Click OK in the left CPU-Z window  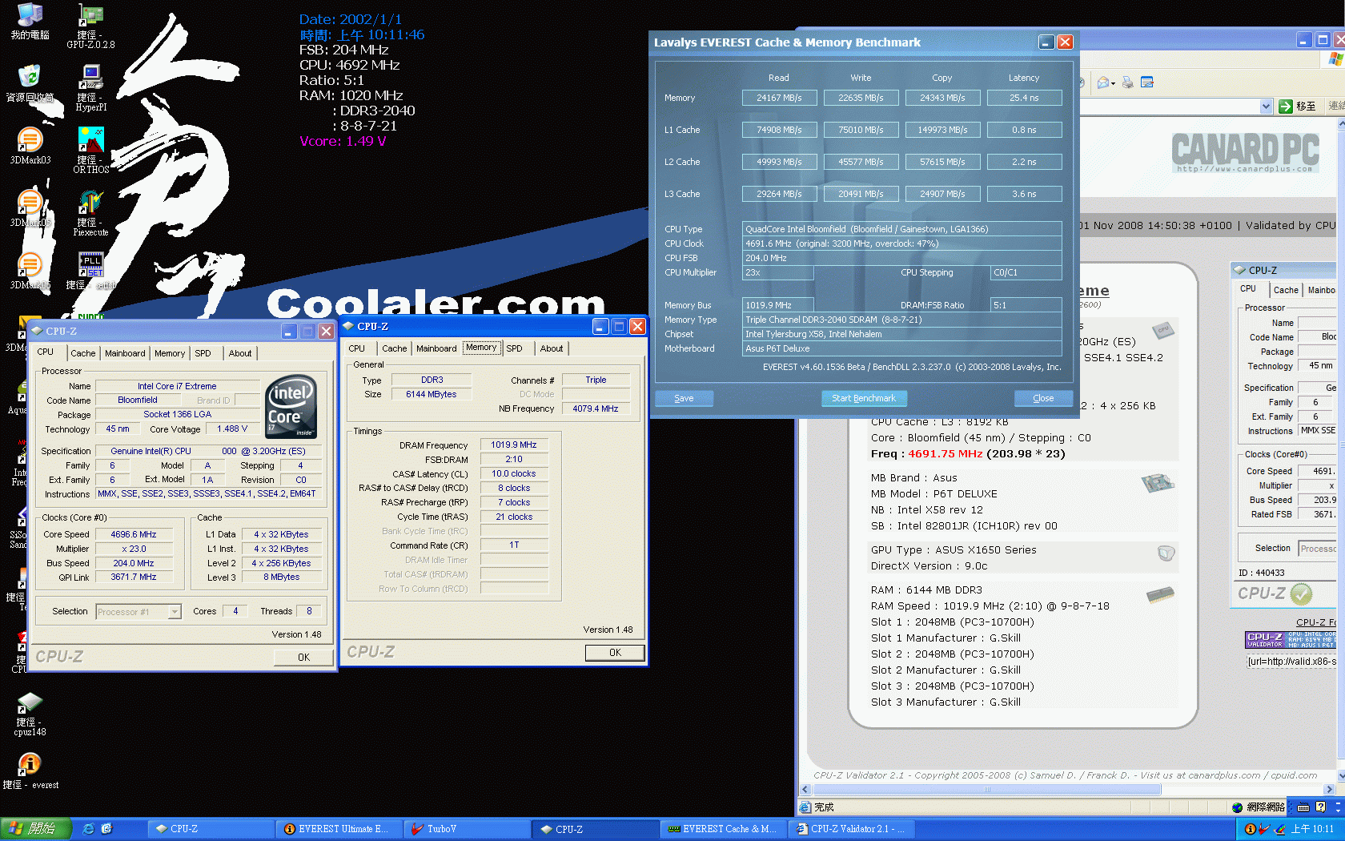coord(303,657)
